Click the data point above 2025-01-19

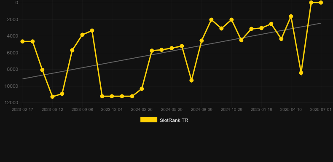coord(261,28)
